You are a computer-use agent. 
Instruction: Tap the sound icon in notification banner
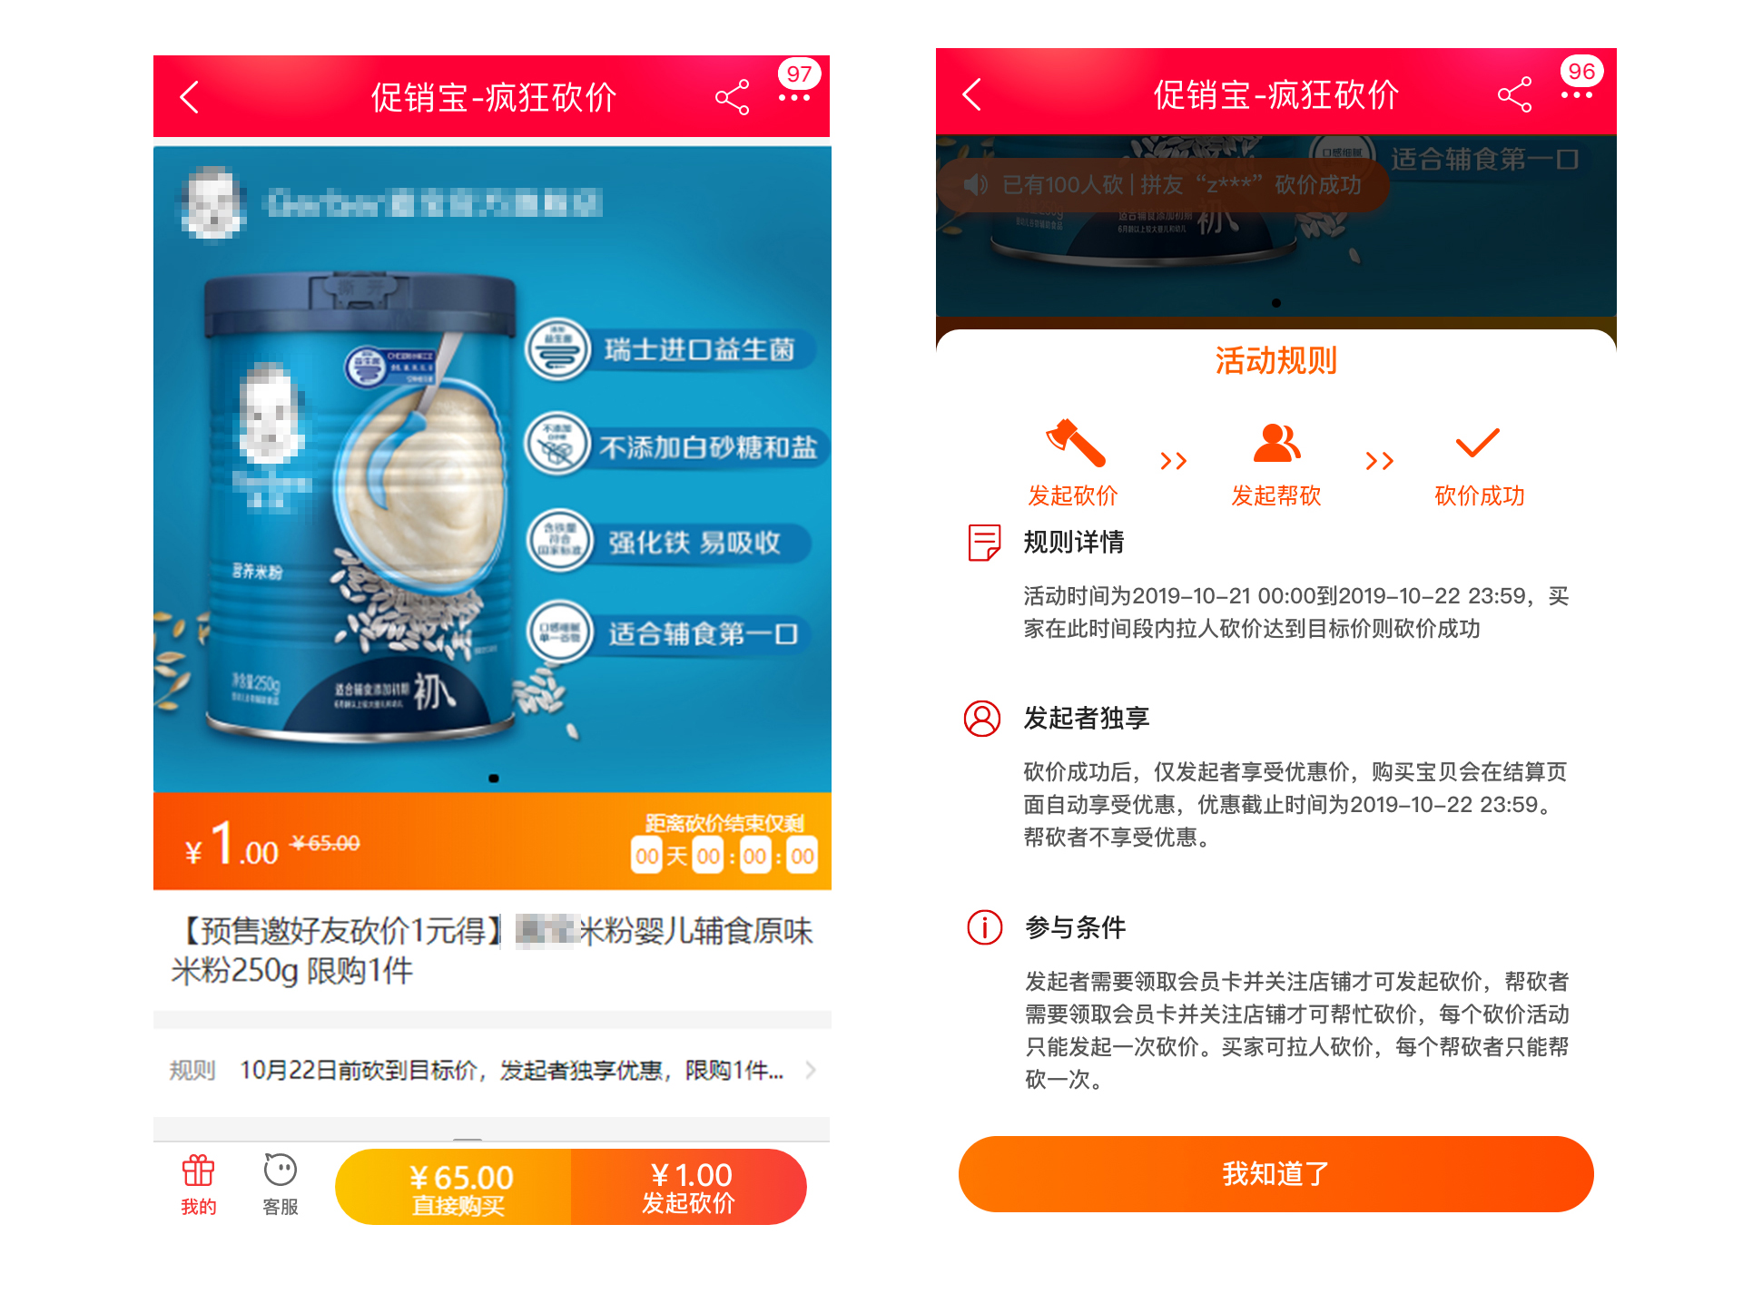tap(975, 185)
